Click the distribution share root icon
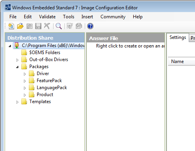The height and width of the screenshot is (151, 195). [17, 46]
